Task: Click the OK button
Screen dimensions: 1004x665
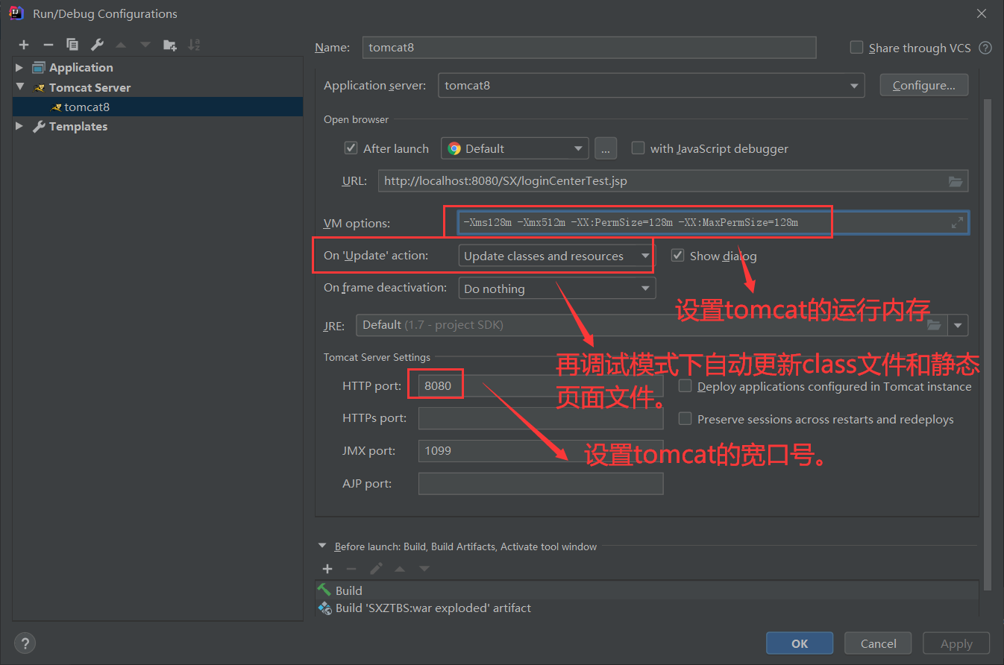Action: [800, 643]
